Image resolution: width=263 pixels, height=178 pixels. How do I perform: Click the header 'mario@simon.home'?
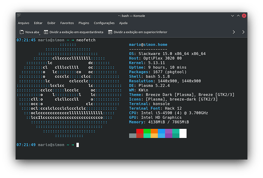point(148,45)
